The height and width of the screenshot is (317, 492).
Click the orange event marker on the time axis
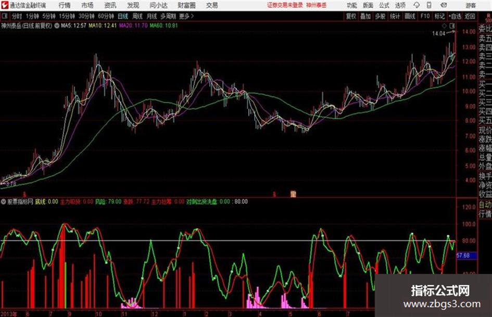point(293,194)
